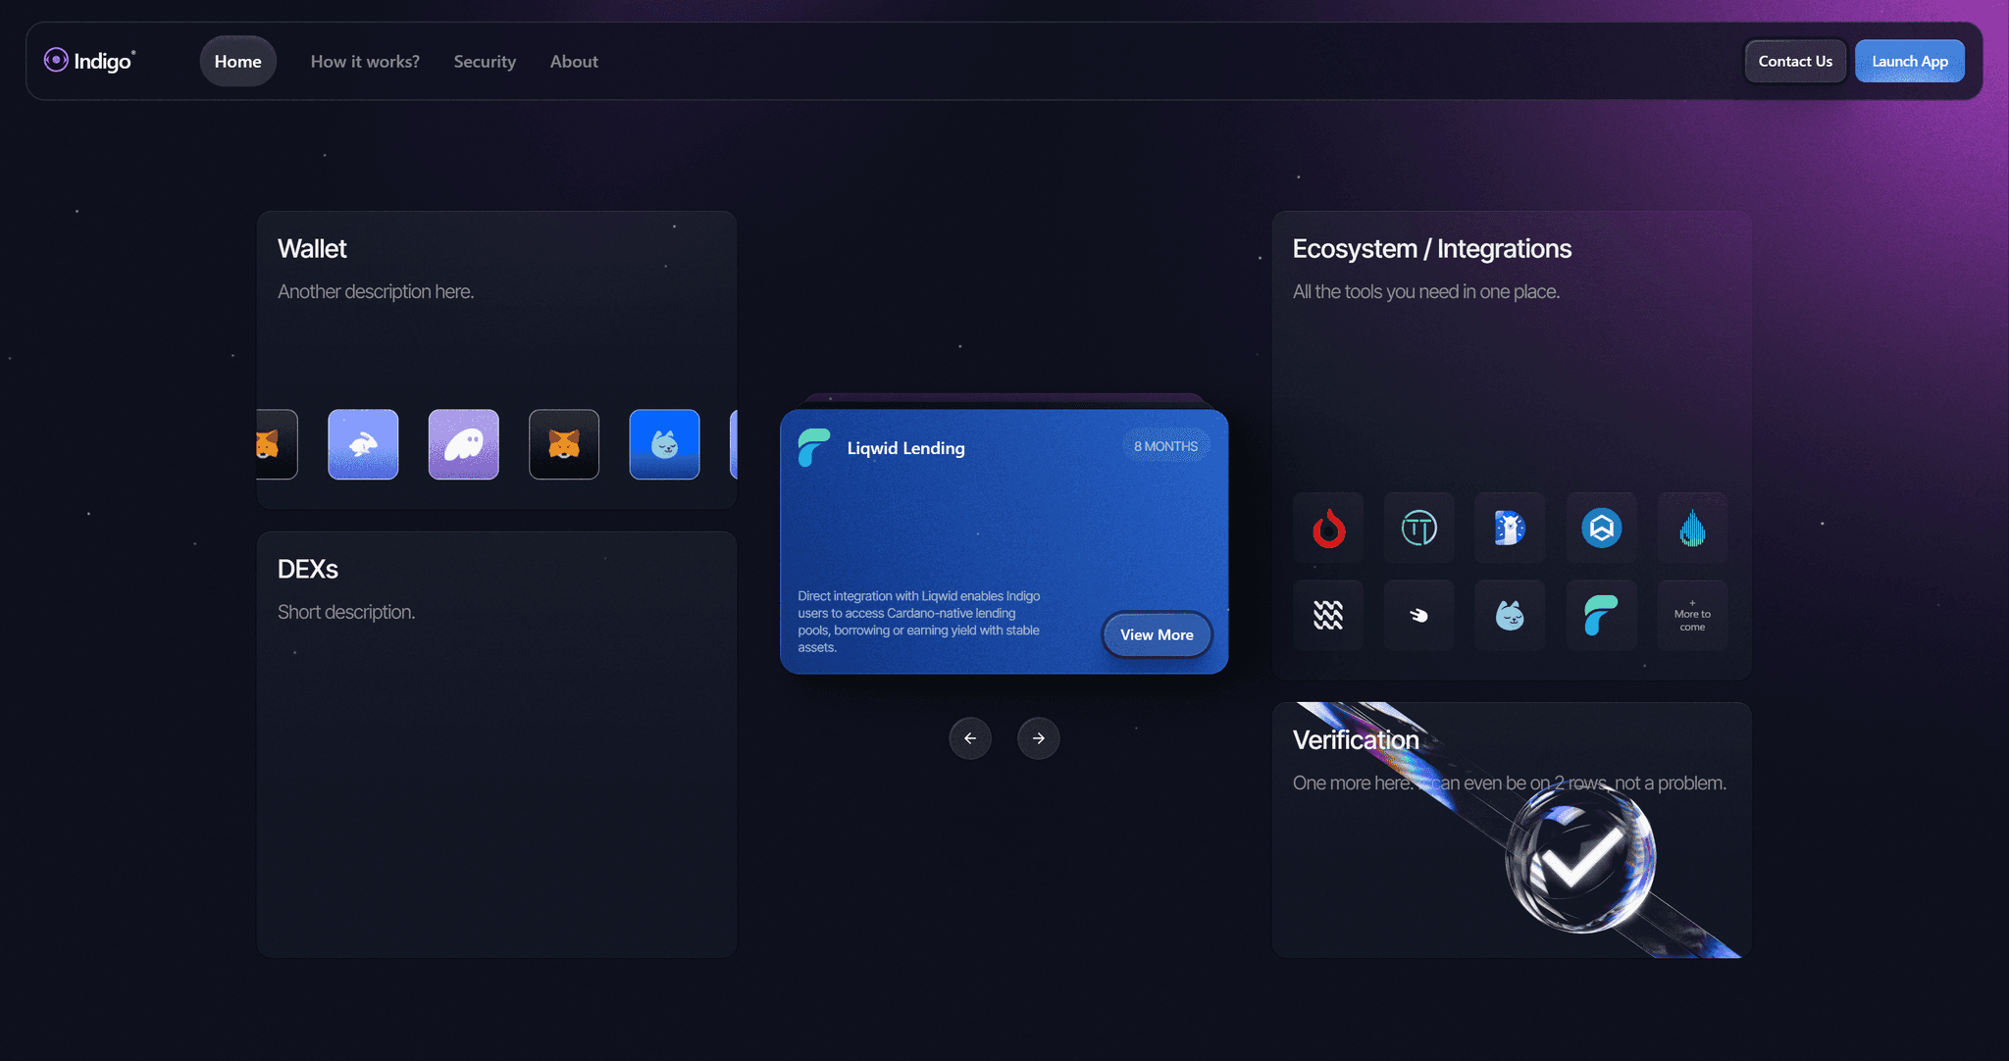Open Contact Us
The image size is (2009, 1061).
[1795, 60]
